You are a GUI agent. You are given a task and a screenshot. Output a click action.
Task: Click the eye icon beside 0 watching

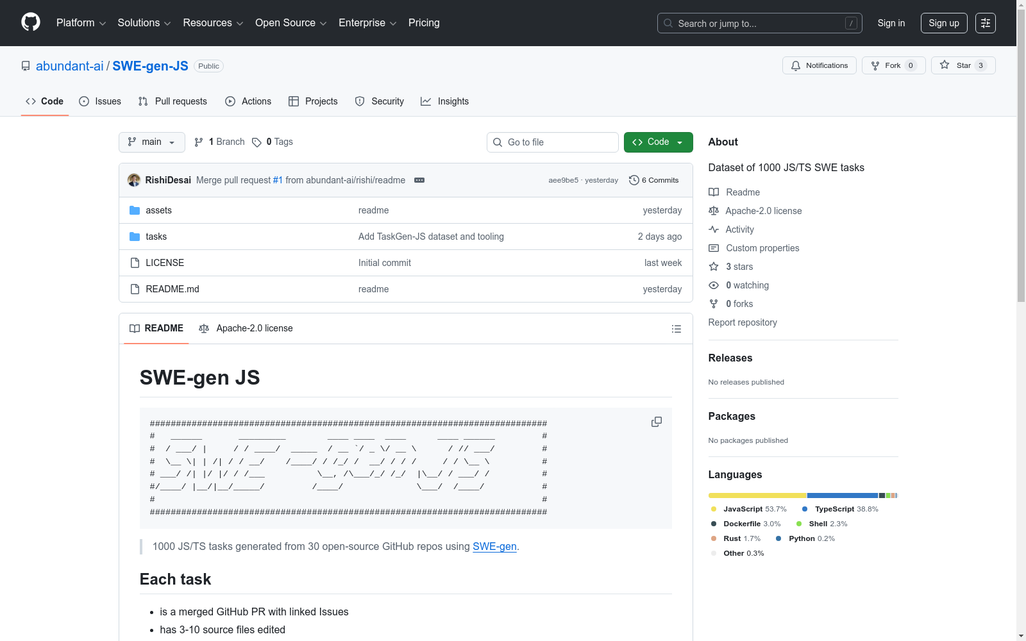714,285
